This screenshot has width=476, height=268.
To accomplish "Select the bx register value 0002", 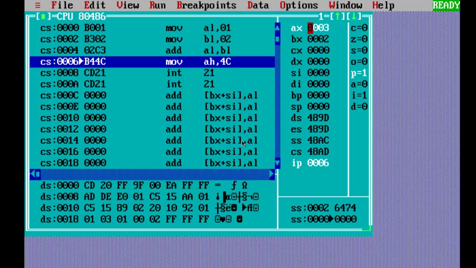I will click(x=318, y=39).
